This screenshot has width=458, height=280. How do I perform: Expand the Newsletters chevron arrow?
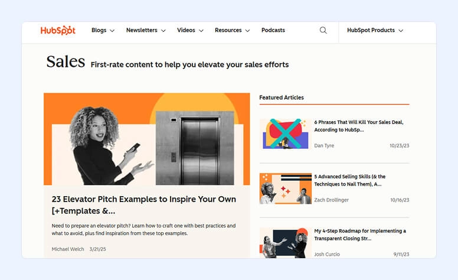click(x=163, y=31)
